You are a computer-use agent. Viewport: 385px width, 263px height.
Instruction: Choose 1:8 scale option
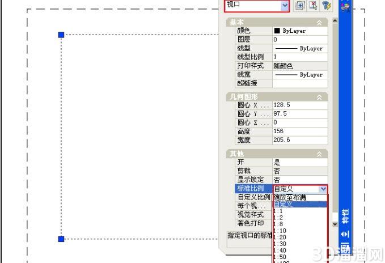pos(301,224)
